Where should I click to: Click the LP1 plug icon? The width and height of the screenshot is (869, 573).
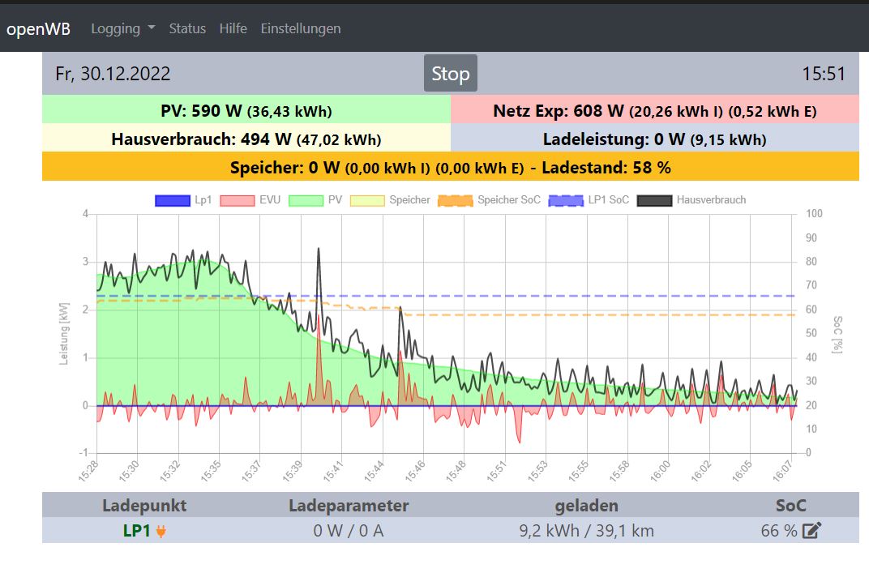pos(161,532)
